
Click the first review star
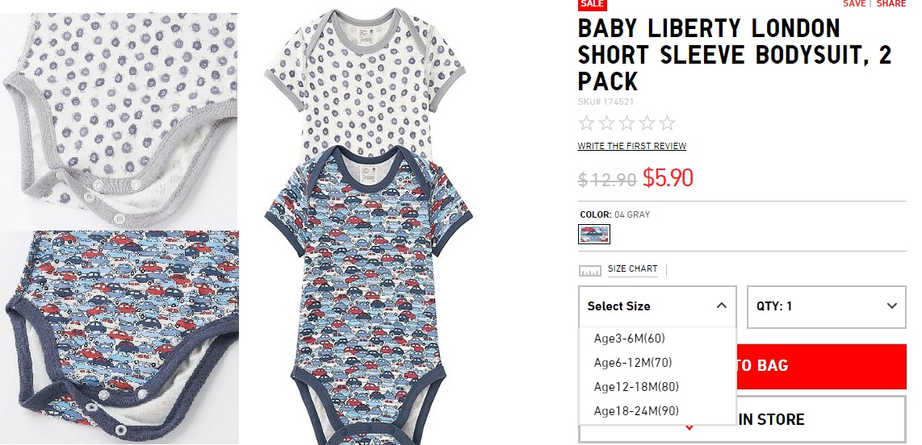(586, 123)
